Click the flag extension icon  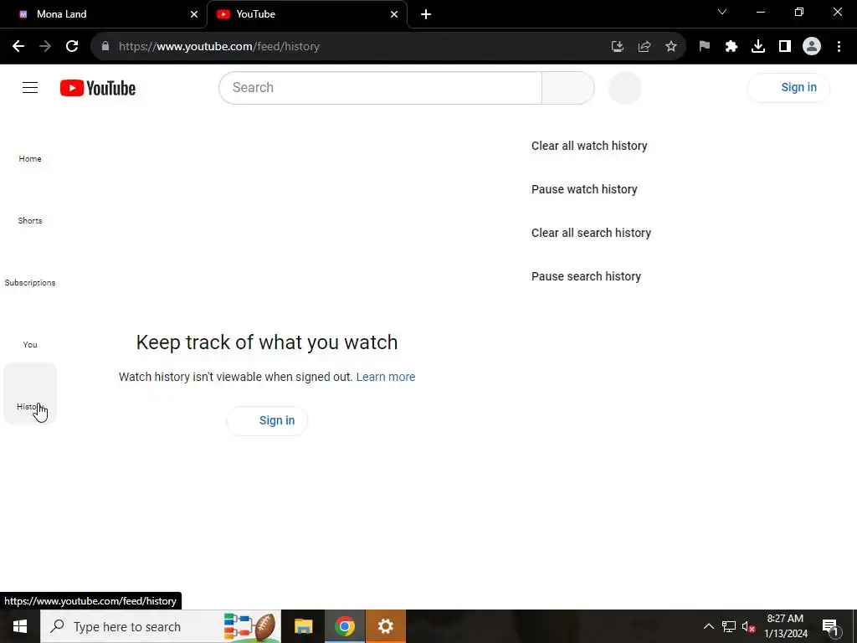point(705,47)
